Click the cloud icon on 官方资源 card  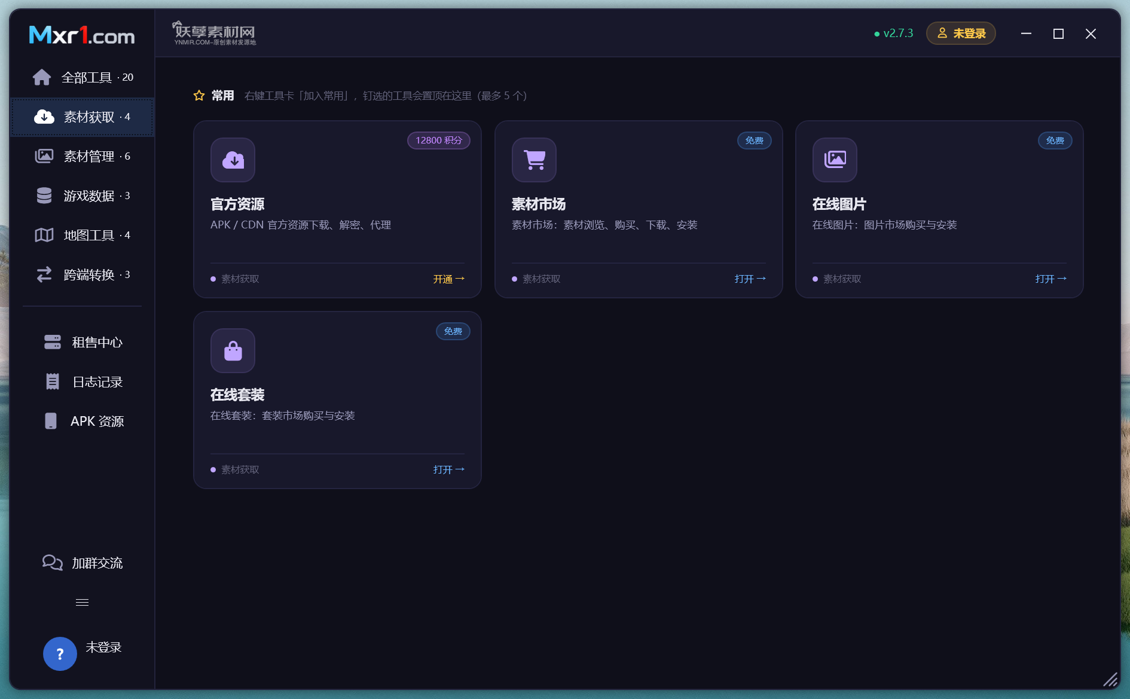point(233,160)
